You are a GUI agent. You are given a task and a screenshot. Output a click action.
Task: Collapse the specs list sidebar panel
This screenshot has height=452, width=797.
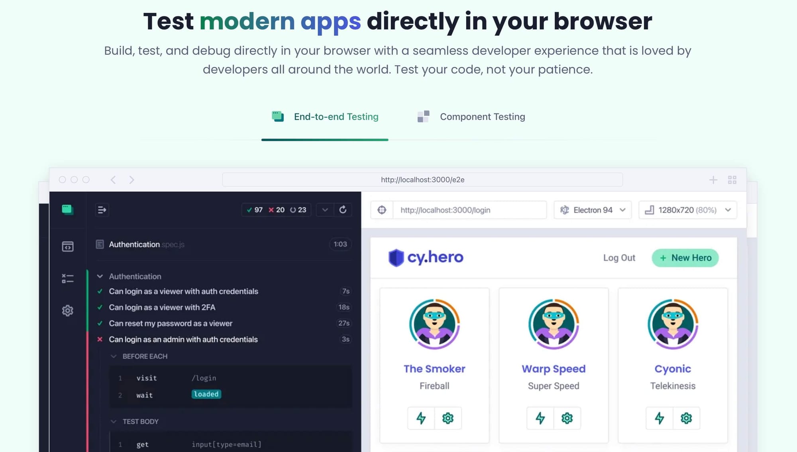tap(102, 210)
